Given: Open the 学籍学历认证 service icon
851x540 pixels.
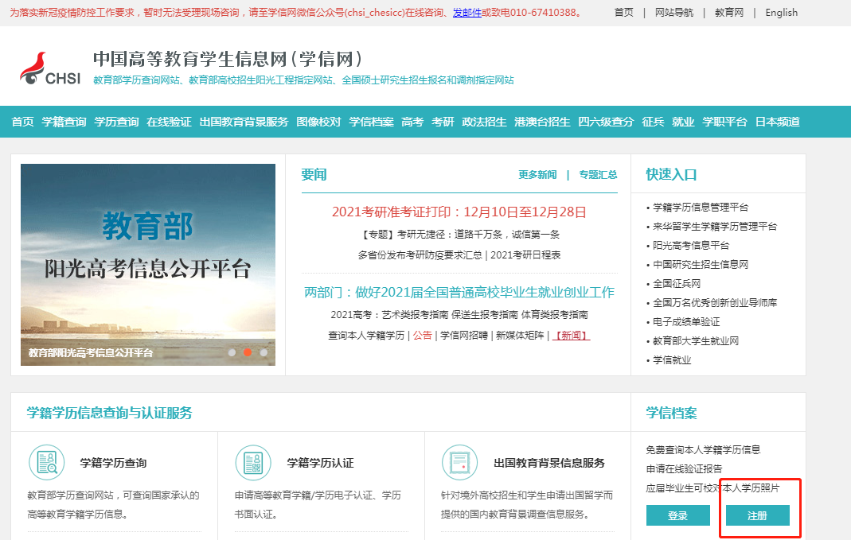Looking at the screenshot, I should click(x=253, y=463).
